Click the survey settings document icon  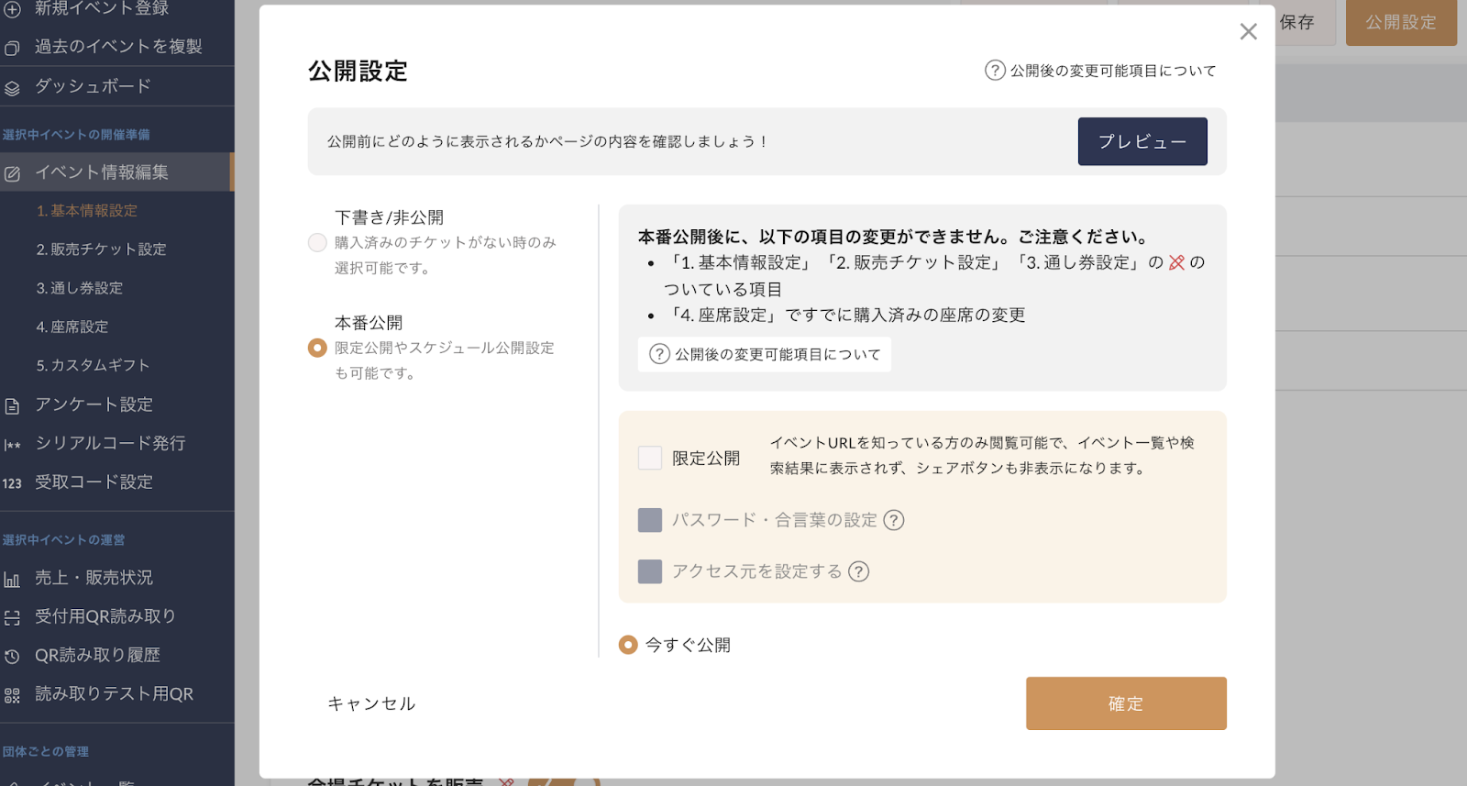pyautogui.click(x=12, y=405)
